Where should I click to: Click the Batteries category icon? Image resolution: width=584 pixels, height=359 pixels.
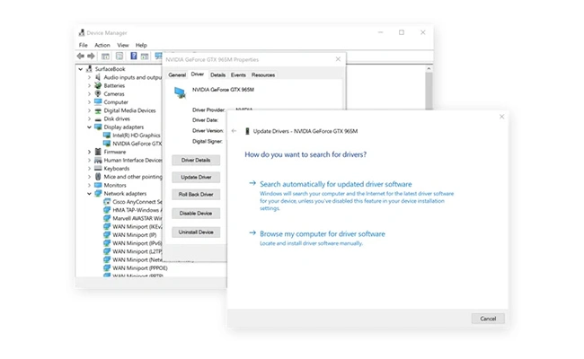coord(98,85)
